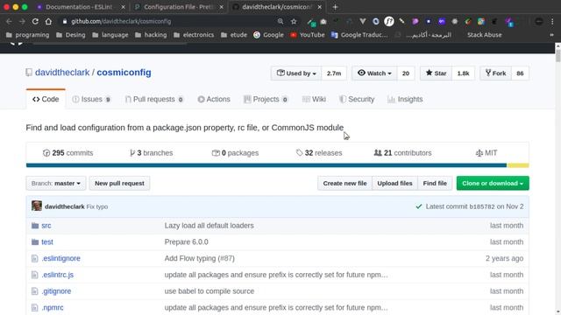Viewport: 561px width, 315px height.
Task: Show more bookmarks with the chevron
Action: coord(551,35)
